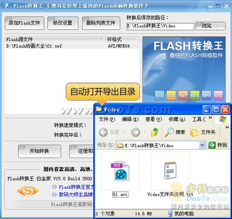Click the Flash logo in title bar
The image size is (232, 219).
[6, 6]
